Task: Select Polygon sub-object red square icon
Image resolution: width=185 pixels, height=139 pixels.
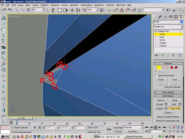Action: [x=172, y=68]
